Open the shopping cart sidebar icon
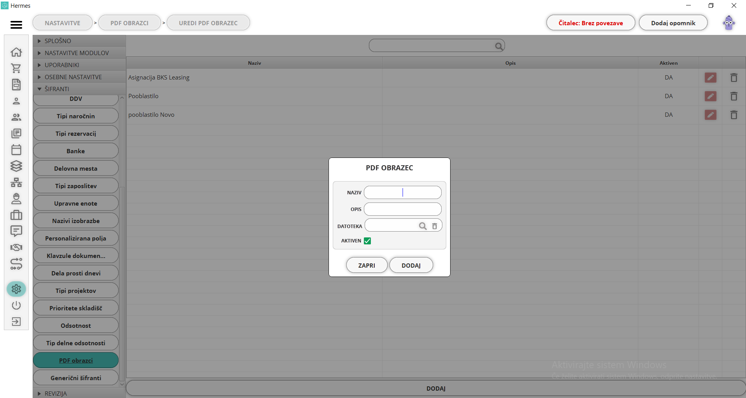The height and width of the screenshot is (398, 746). point(16,68)
